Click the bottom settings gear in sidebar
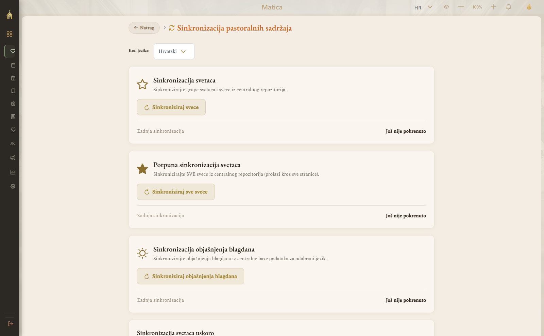Viewport: 544px width, 336px height. [x=13, y=186]
